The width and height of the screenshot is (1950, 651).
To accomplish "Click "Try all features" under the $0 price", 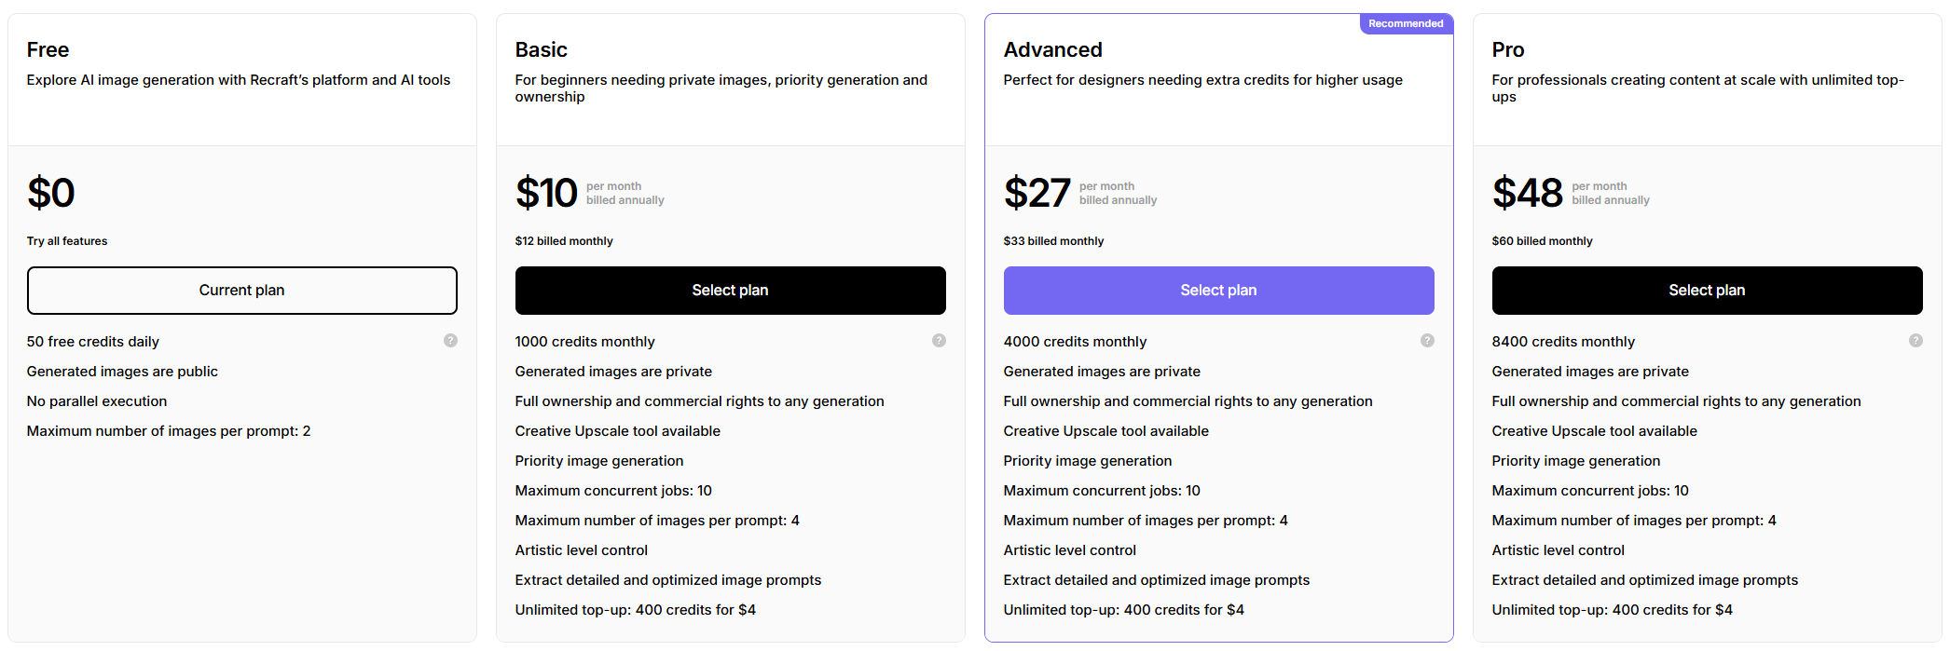I will coord(67,241).
